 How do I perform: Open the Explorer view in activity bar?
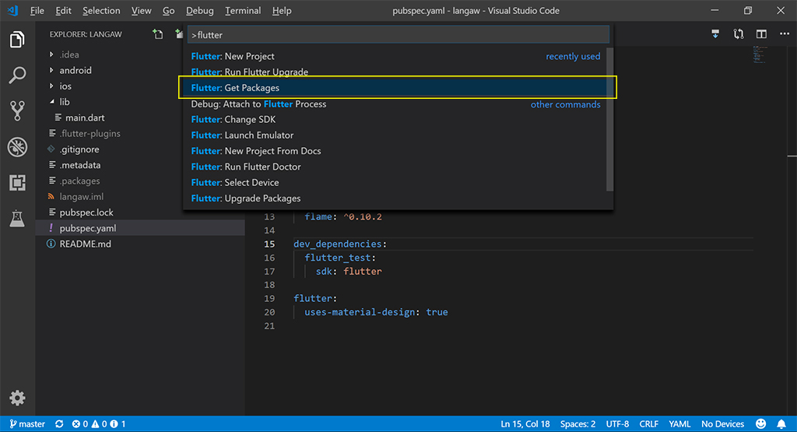click(17, 40)
